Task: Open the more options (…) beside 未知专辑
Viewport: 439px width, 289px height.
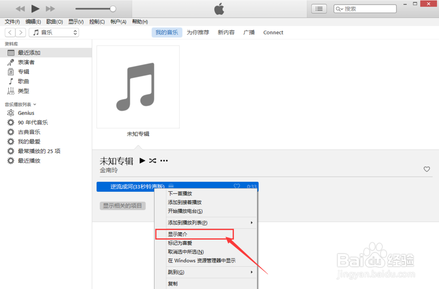Action: 164,161
